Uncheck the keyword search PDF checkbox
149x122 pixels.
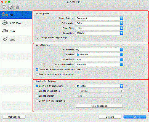tap(37, 69)
